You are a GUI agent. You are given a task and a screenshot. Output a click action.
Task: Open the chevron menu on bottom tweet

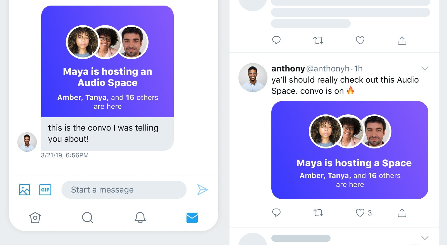tap(425, 238)
